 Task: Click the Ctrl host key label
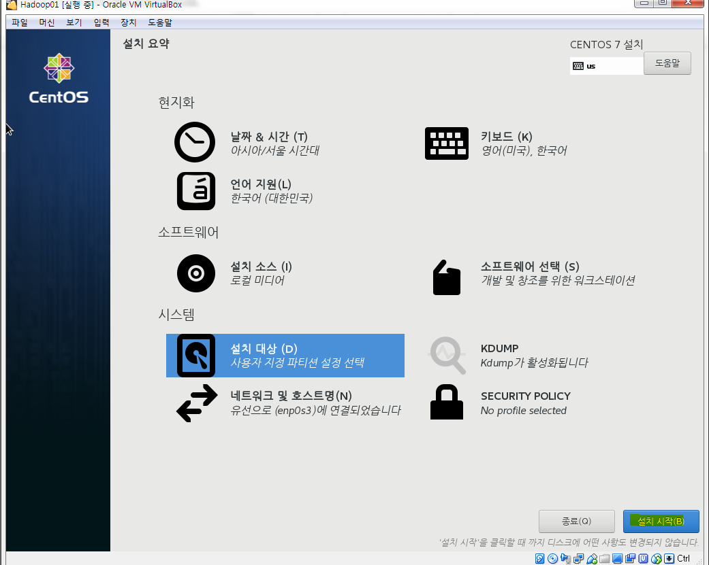[683, 559]
